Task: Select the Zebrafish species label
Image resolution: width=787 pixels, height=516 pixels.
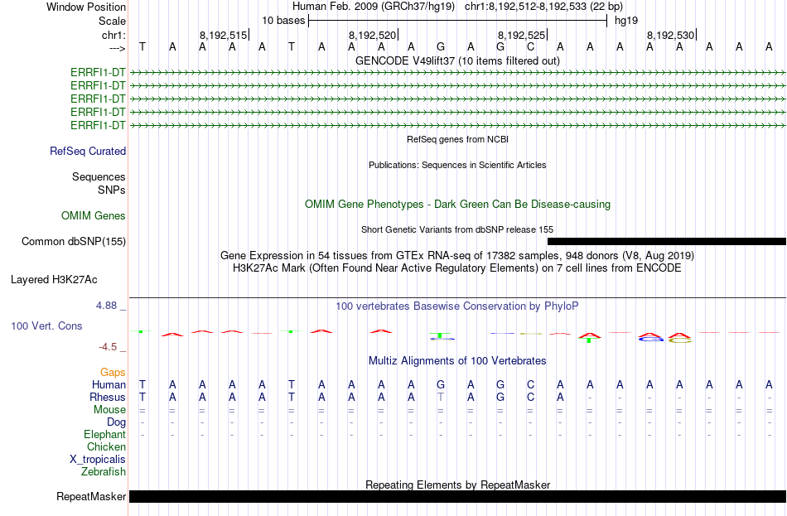Action: click(x=104, y=472)
